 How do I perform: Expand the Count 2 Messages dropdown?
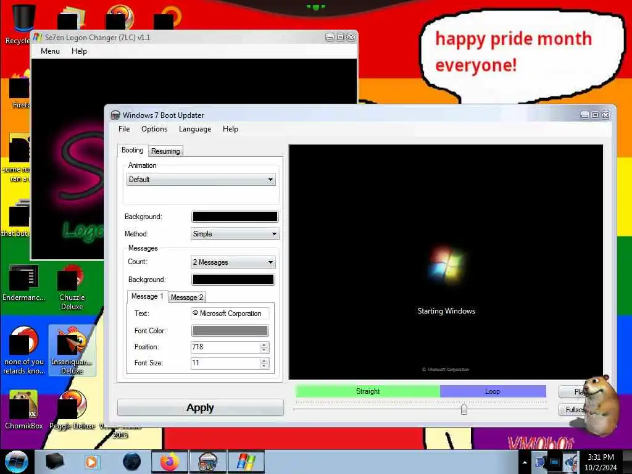pos(233,262)
